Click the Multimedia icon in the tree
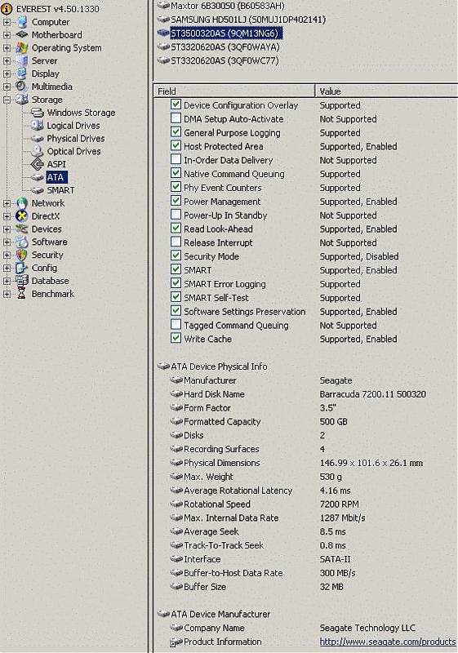 click(x=21, y=87)
